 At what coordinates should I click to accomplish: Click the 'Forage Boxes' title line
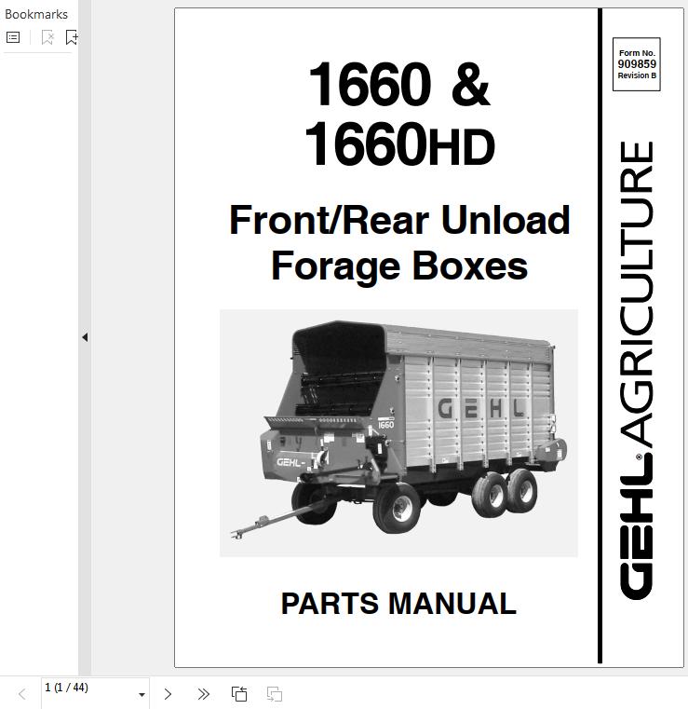point(399,266)
